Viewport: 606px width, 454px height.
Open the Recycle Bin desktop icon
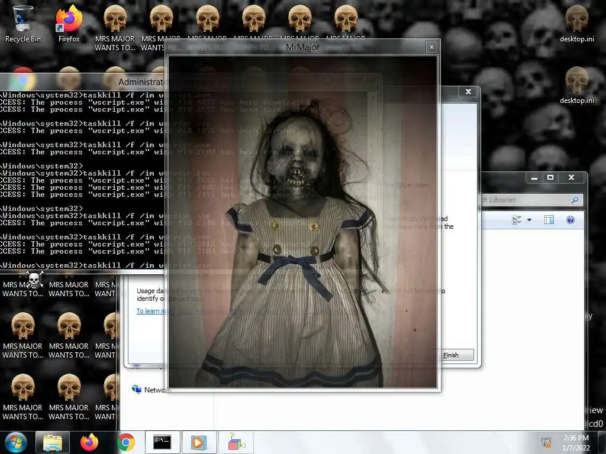22,24
